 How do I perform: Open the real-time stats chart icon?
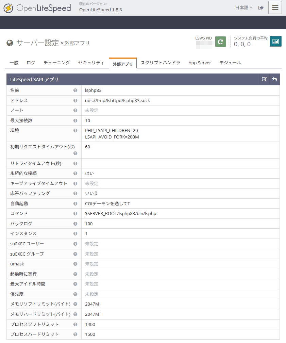[275, 42]
